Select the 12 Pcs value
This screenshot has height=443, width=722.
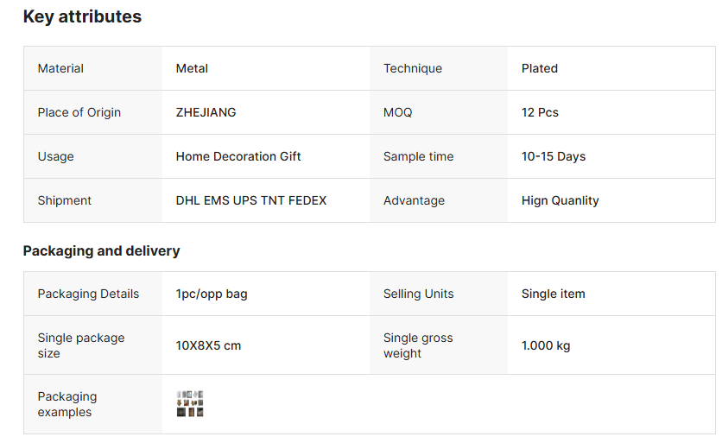(540, 112)
